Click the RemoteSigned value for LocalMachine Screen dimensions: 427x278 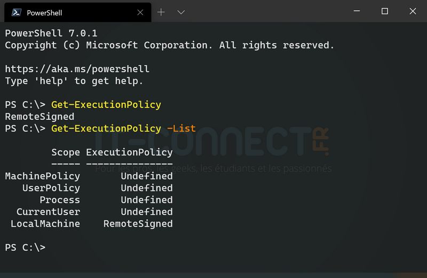point(138,223)
